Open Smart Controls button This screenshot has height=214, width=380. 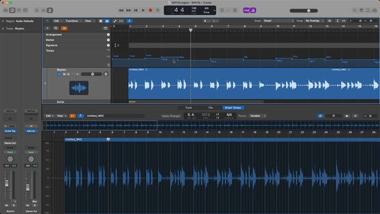[x=37, y=11]
